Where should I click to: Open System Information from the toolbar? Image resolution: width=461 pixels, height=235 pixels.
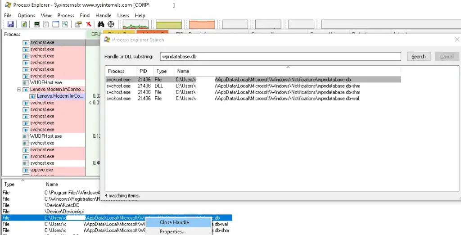(x=37, y=24)
